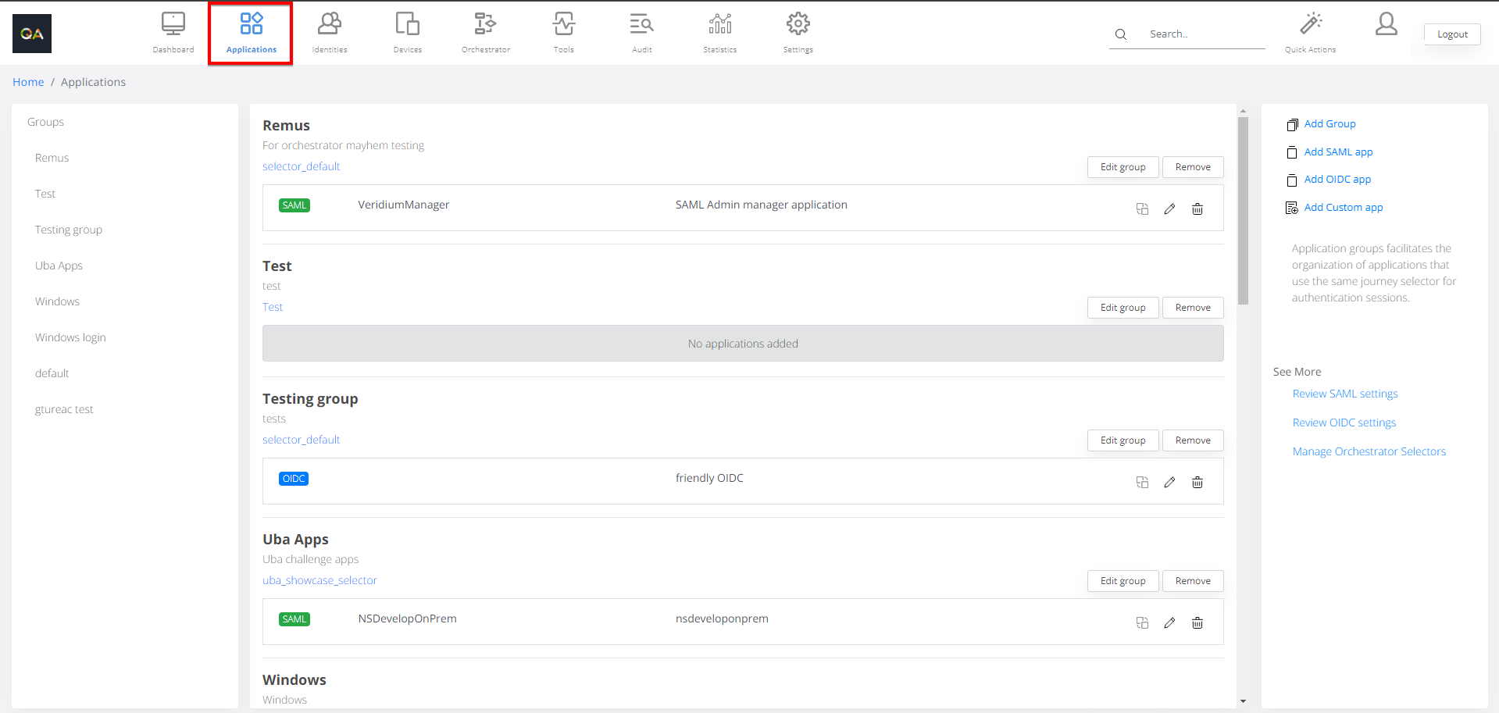Delete the VeridiumManager application with trash icon
Viewport: 1499px width, 713px height.
(x=1197, y=209)
